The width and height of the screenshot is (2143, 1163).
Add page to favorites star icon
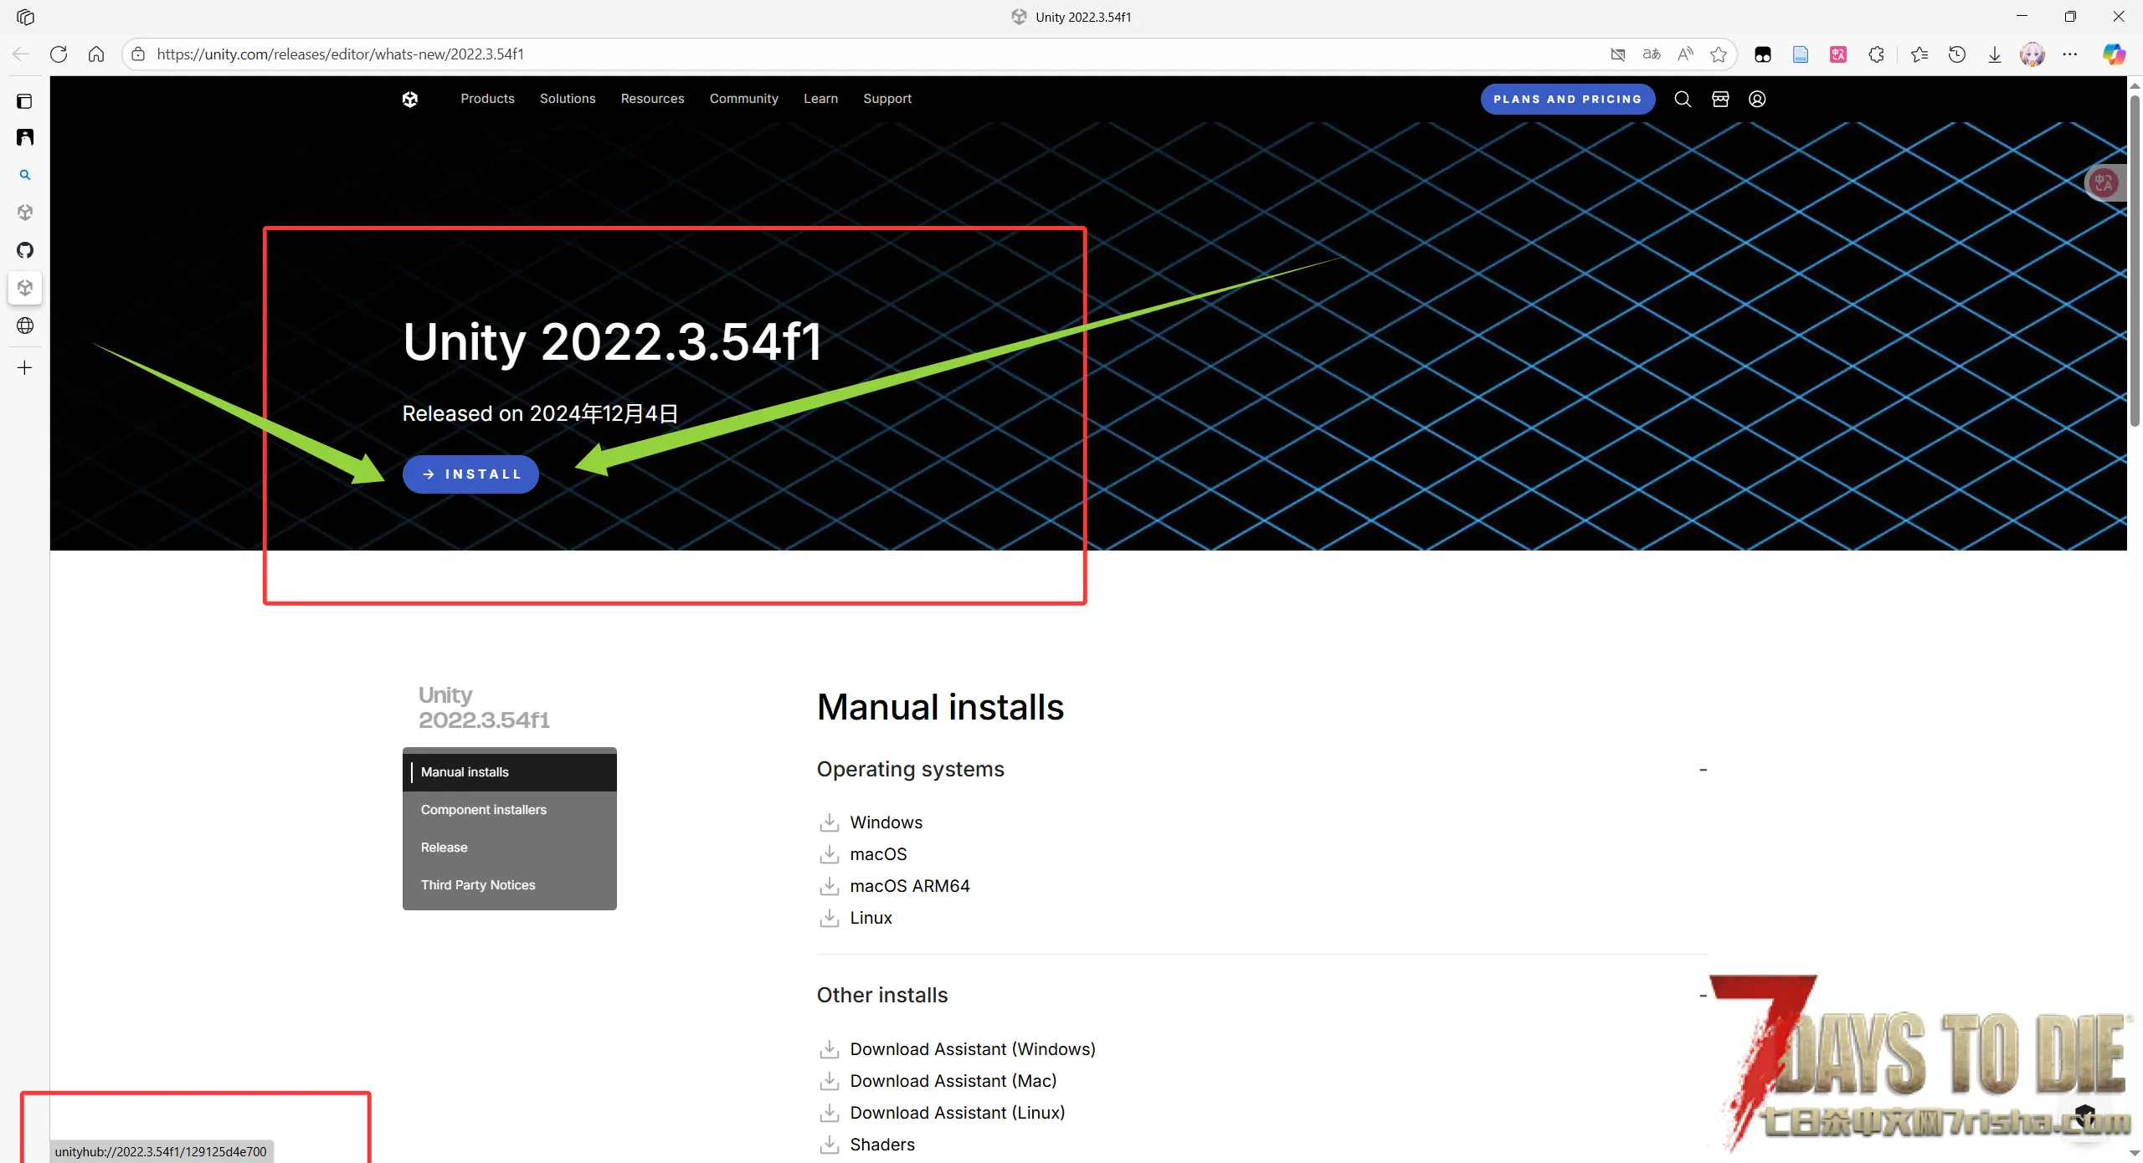point(1719,54)
